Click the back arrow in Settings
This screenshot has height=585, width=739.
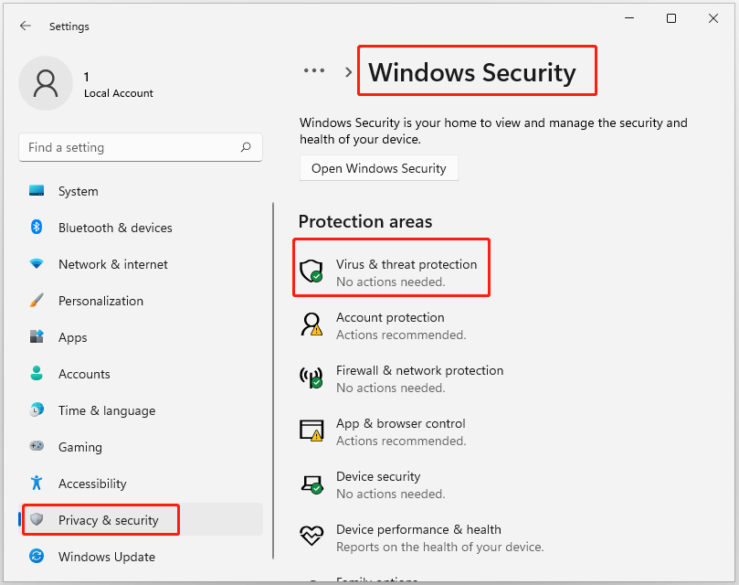point(26,26)
